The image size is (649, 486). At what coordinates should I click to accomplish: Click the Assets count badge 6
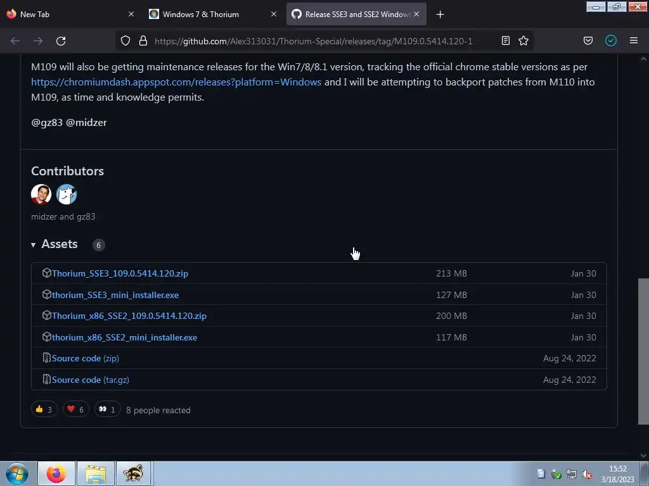[x=98, y=245]
